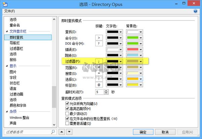The width and height of the screenshot is (202, 139).
Task: Decrease 超时关闭 value with down spinner
Action: click(x=106, y=93)
